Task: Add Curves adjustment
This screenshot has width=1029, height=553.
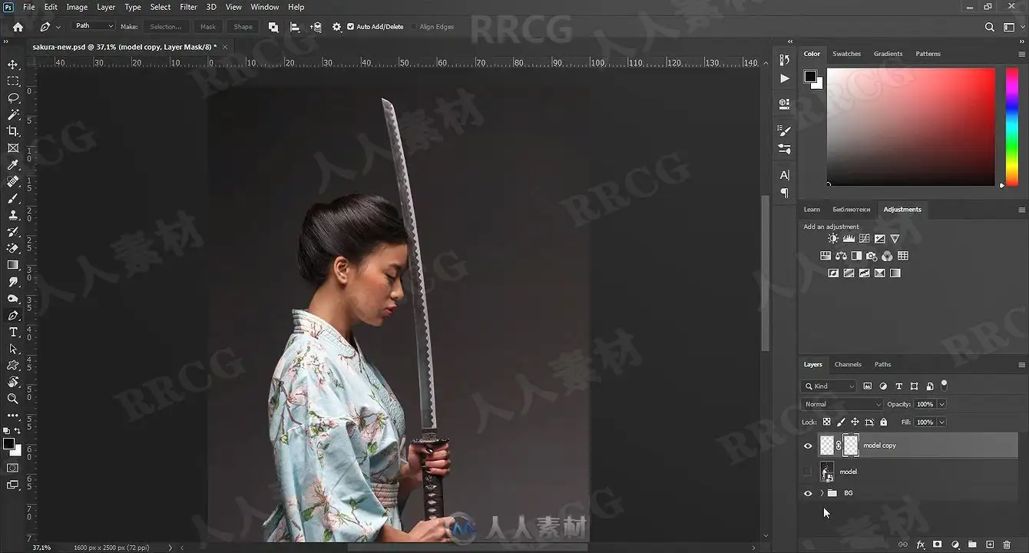Action: point(864,239)
